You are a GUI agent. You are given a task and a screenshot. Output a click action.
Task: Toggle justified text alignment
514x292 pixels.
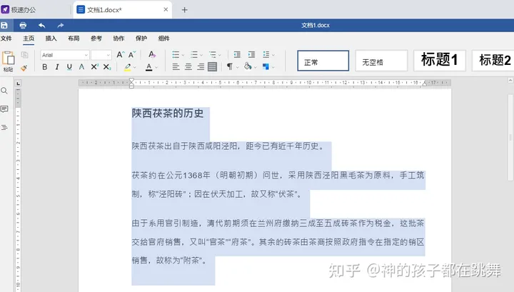click(x=212, y=67)
